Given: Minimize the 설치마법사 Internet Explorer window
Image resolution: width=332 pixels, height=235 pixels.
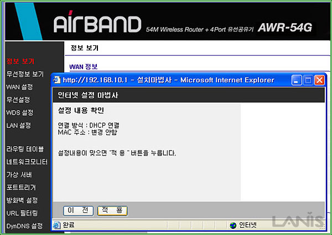Looking at the screenshot, I should pyautogui.click(x=297, y=80).
